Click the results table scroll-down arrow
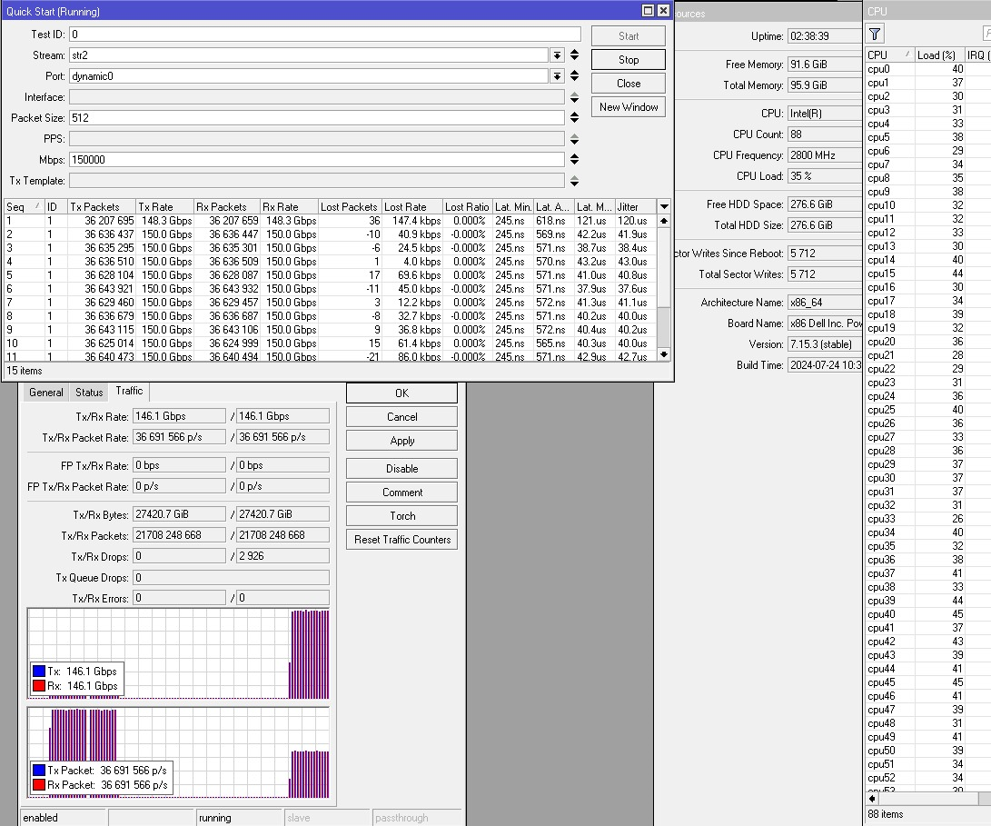Viewport: 991px width, 826px height. pos(664,354)
